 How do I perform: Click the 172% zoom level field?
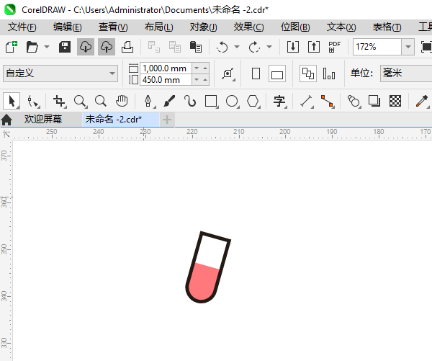(377, 47)
